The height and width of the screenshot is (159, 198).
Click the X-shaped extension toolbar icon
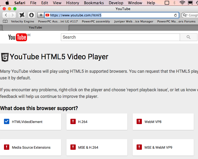pos(22,15)
